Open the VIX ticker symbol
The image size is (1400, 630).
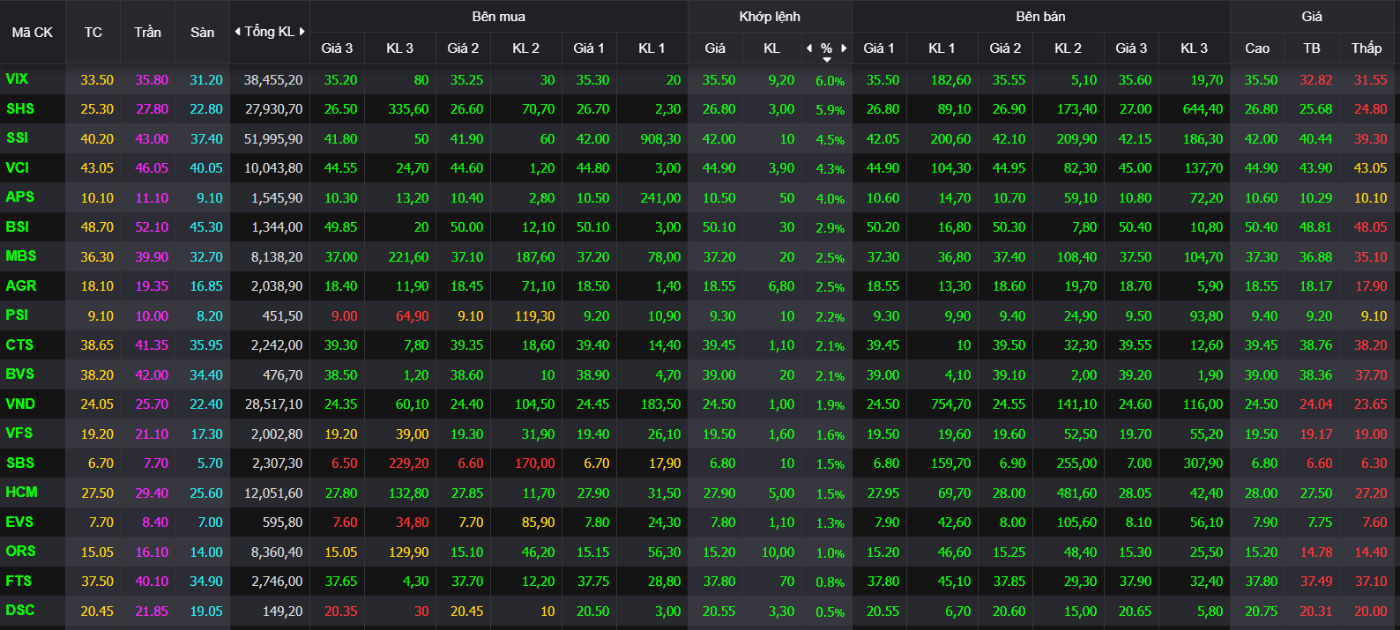click(x=17, y=79)
